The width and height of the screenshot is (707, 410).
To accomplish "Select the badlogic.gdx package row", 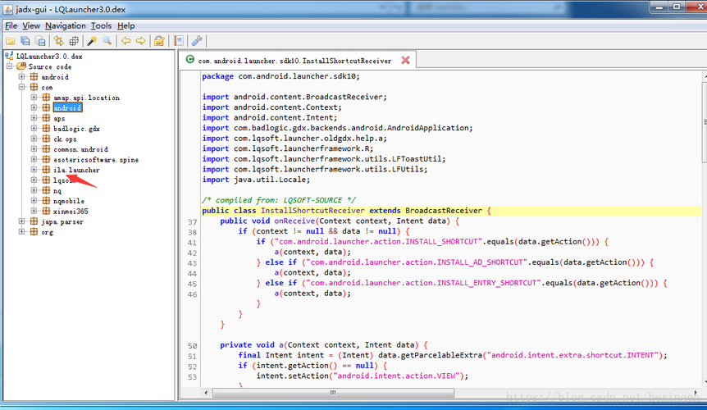I will 76,129.
